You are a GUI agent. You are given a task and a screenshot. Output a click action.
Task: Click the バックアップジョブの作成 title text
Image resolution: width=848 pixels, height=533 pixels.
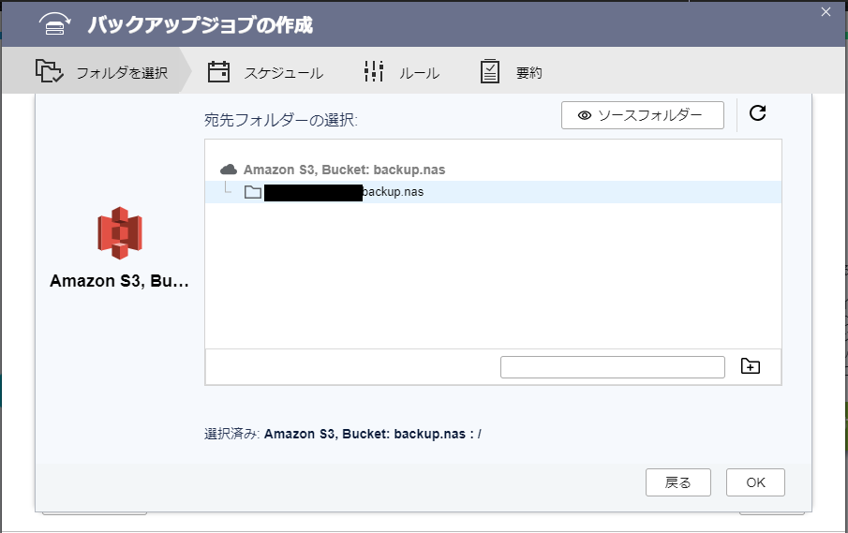point(201,25)
